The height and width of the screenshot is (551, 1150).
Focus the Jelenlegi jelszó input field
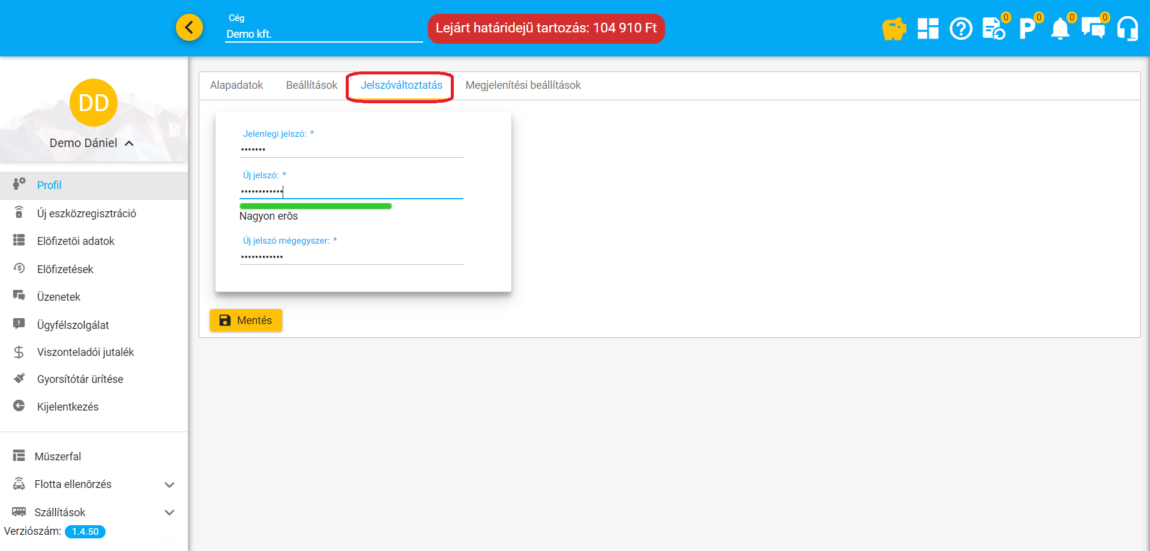pyautogui.click(x=351, y=149)
